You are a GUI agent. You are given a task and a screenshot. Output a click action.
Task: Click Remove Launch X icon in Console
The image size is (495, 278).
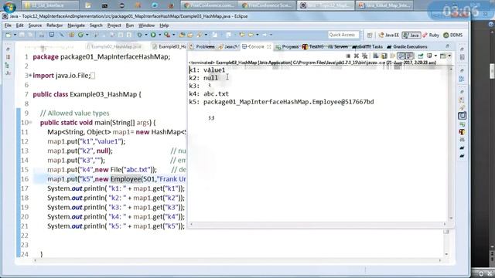point(356,56)
